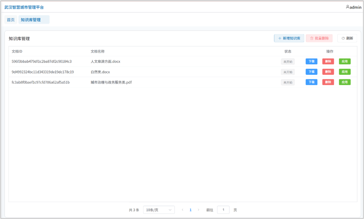The image size is (364, 219).
Task: Download 城市治理与政务服务类.pdf
Action: coord(311,82)
